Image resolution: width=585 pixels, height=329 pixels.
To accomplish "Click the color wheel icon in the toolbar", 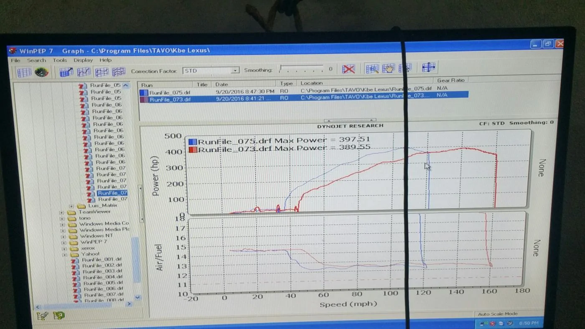I will (x=41, y=72).
